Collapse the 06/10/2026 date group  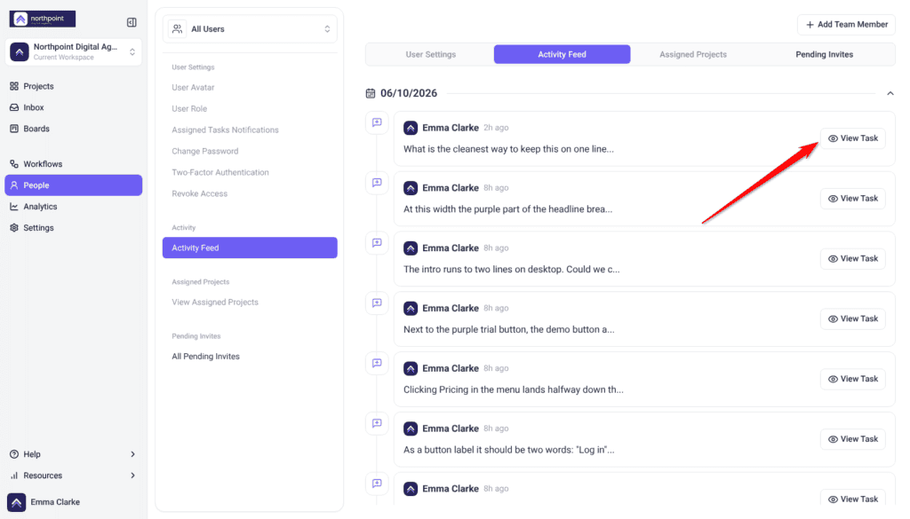pyautogui.click(x=890, y=93)
